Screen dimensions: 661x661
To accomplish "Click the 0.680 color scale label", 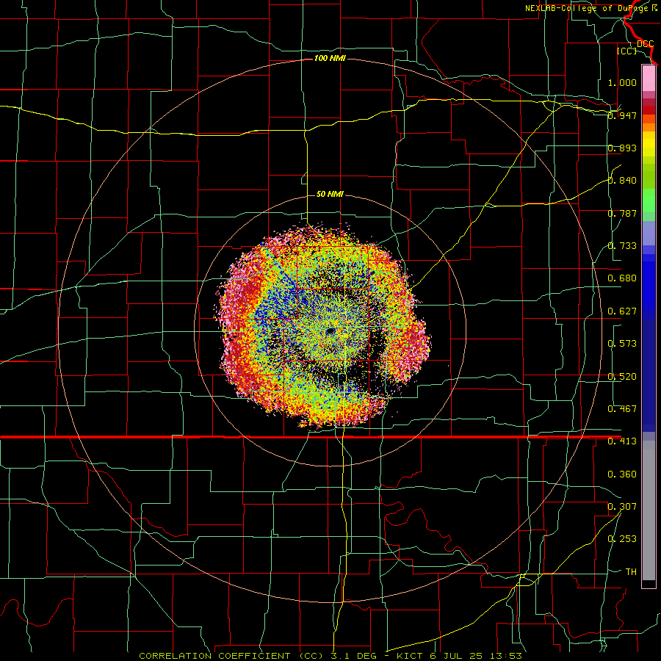I will [x=622, y=278].
